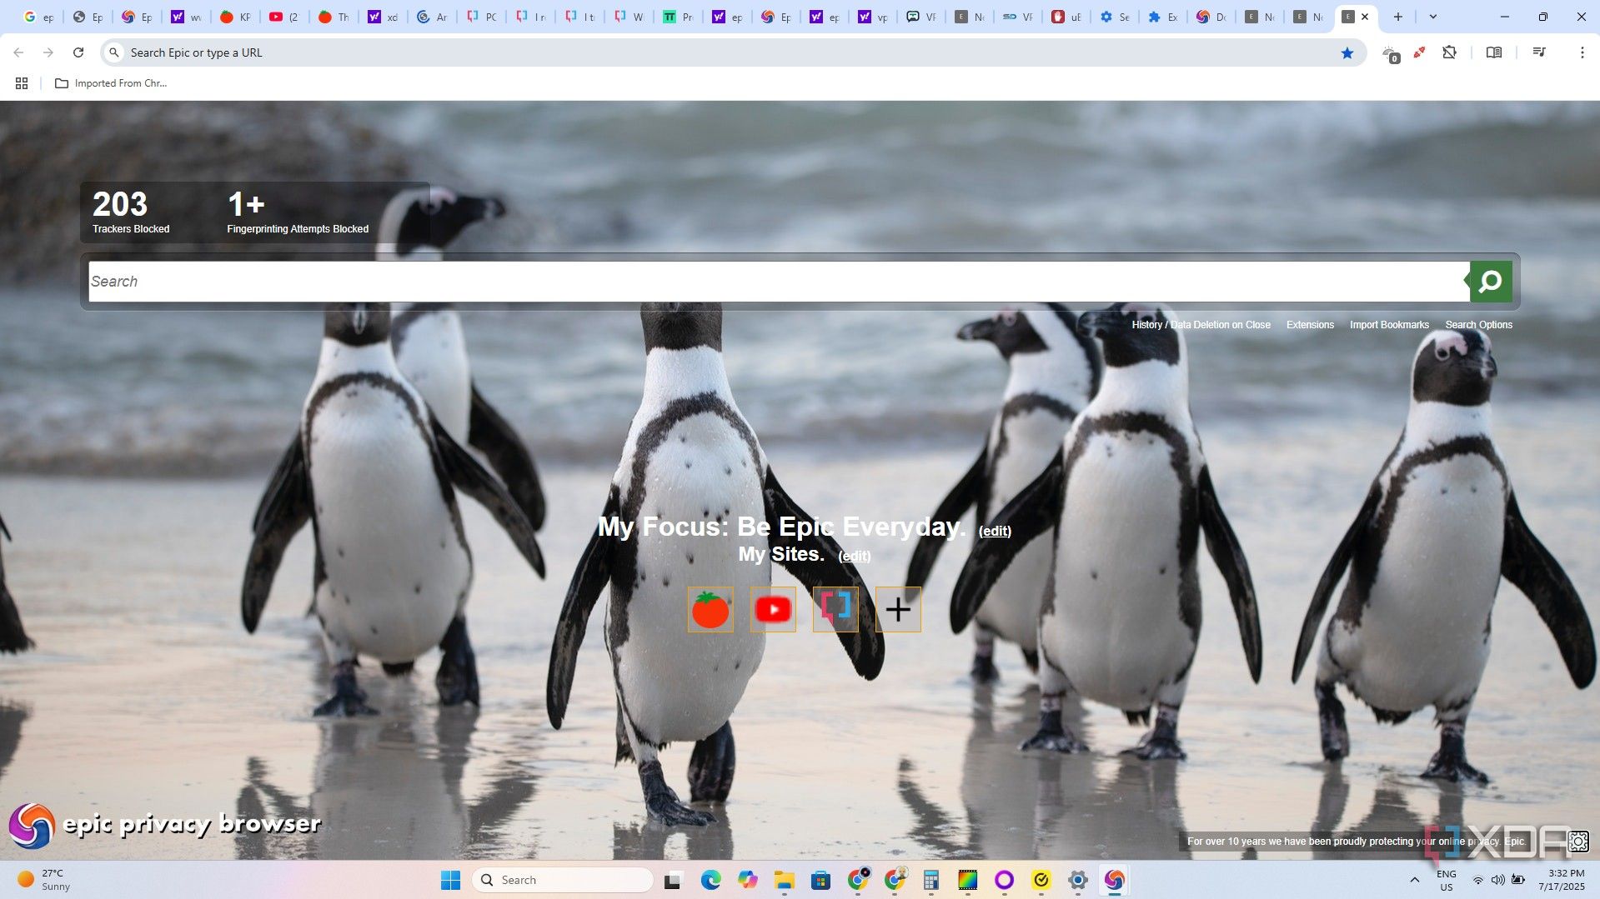The image size is (1600, 899).
Task: Open the Calculator taskbar icon
Action: click(x=930, y=880)
